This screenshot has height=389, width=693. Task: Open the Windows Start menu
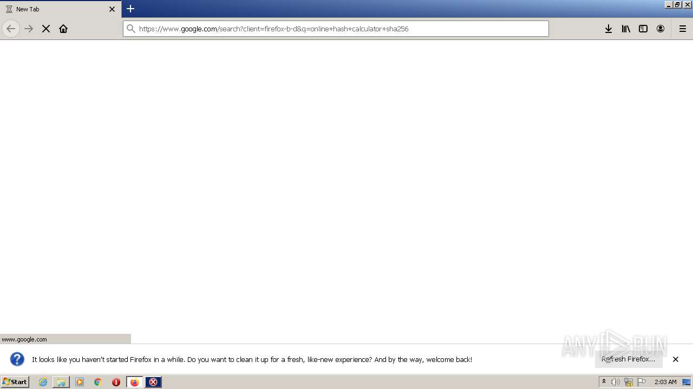(15, 382)
